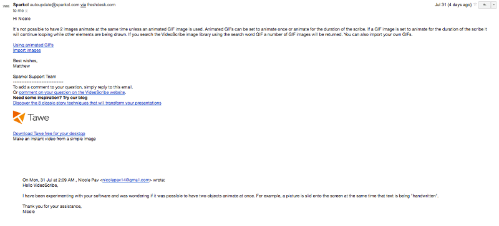Viewport: 499px width, 226px height.
Task: Click the 'Tawe' wordmark text beside logo
Action: [x=39, y=118]
